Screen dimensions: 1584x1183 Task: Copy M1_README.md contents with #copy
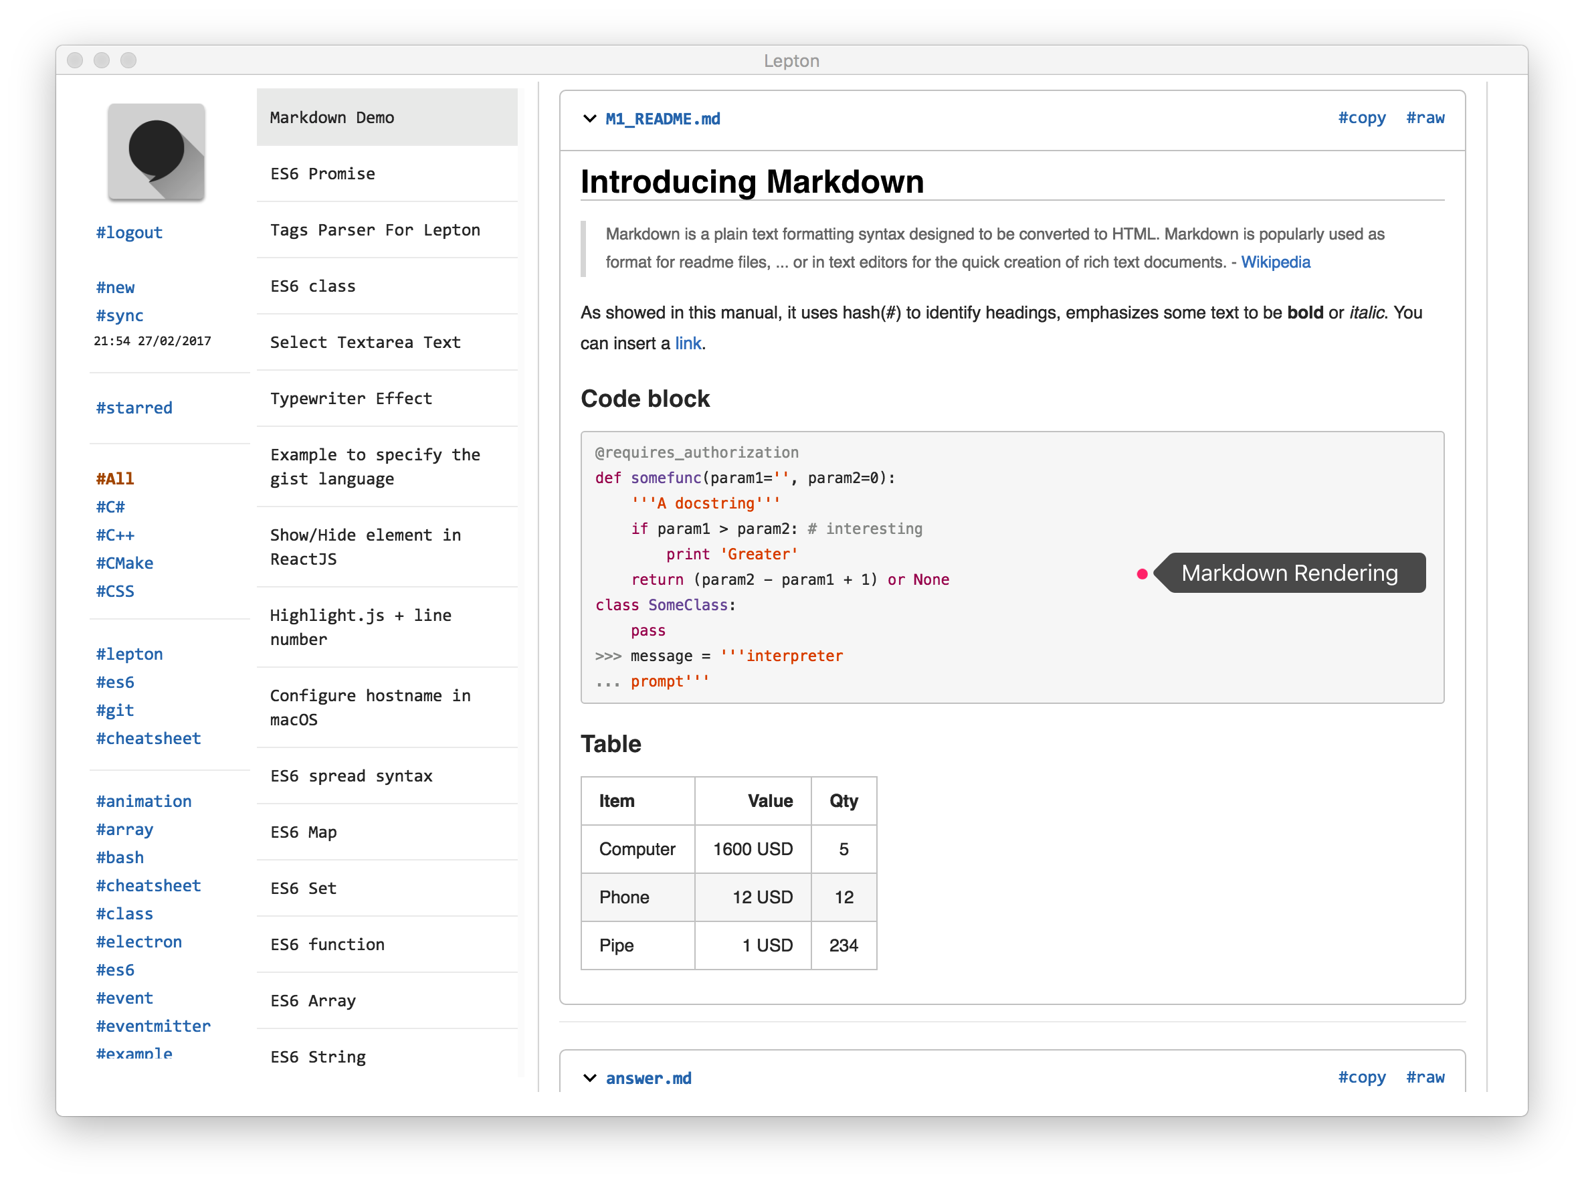(1361, 118)
